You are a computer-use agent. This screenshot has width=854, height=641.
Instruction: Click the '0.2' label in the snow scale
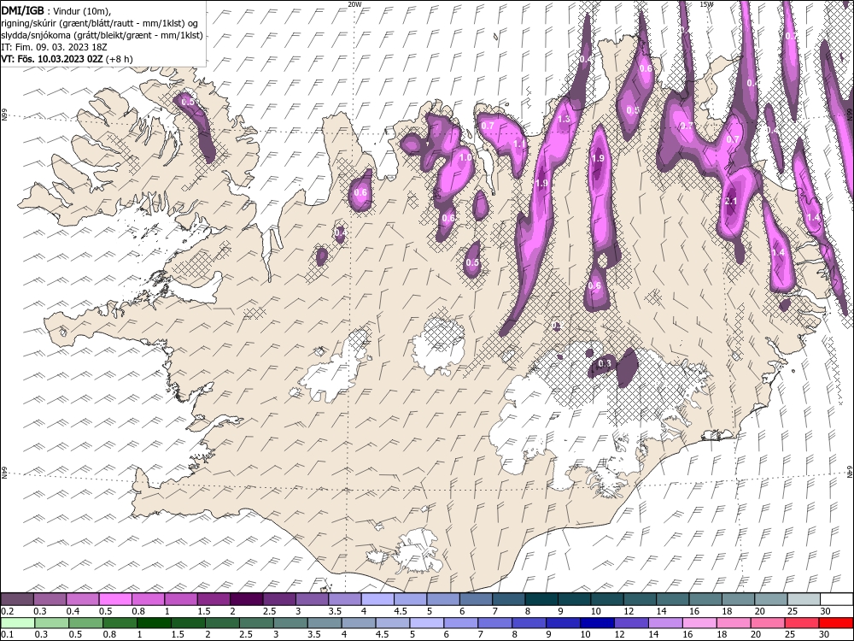pyautogui.click(x=7, y=611)
